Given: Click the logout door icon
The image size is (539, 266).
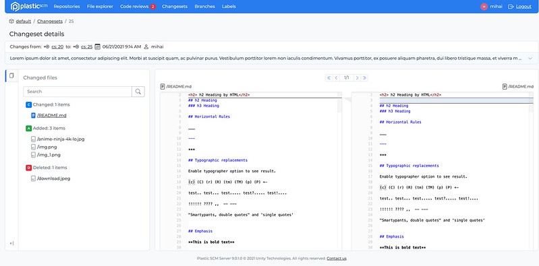Looking at the screenshot, I should [511, 7].
